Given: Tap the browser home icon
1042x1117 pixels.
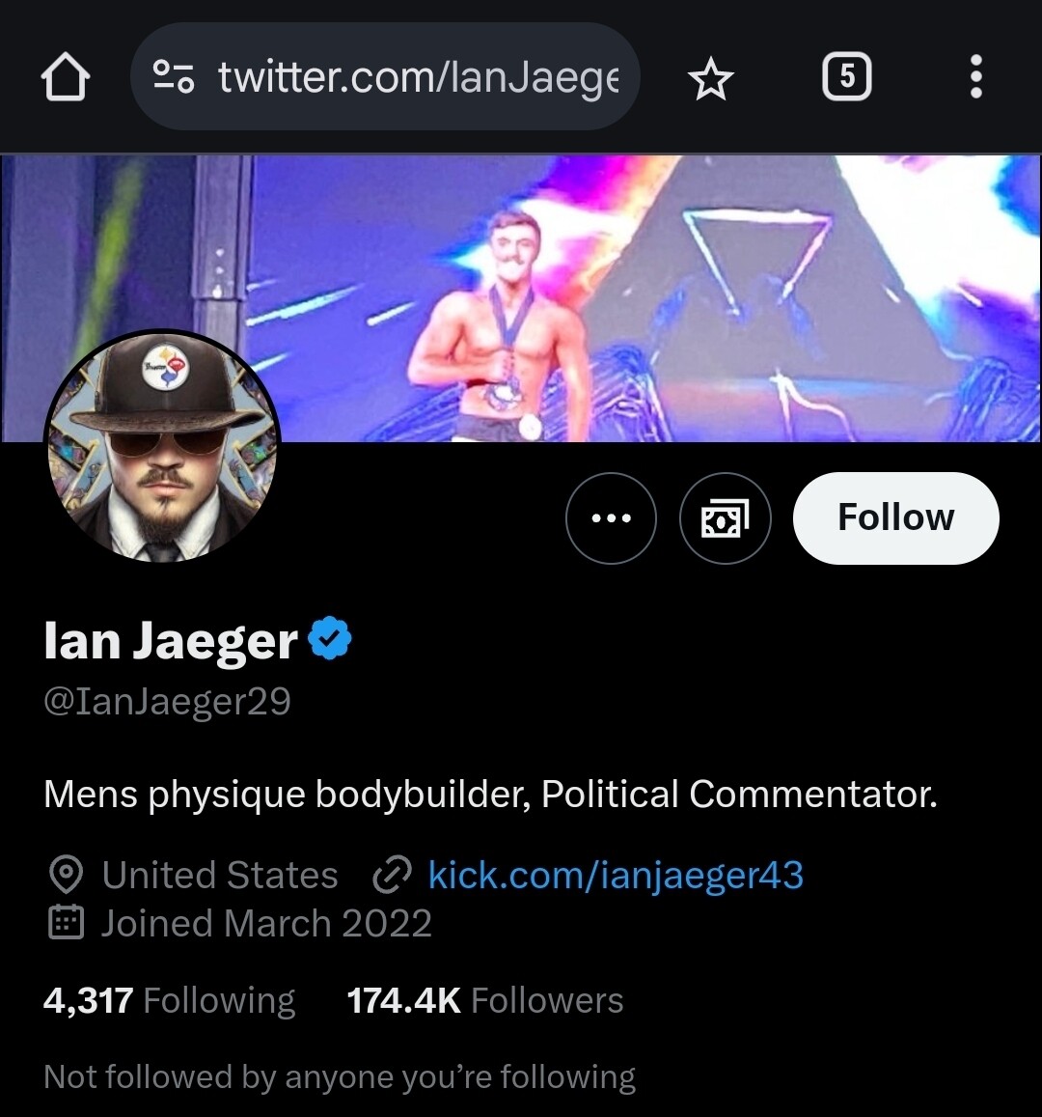Looking at the screenshot, I should coord(66,76).
